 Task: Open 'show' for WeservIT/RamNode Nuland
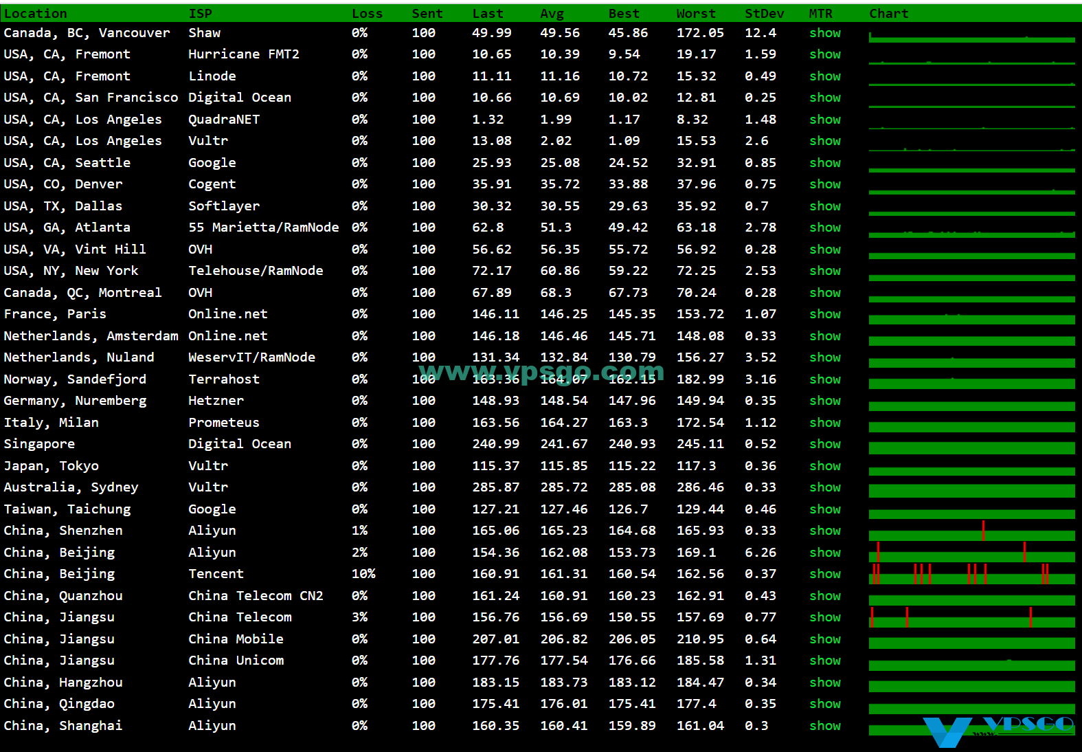825,357
